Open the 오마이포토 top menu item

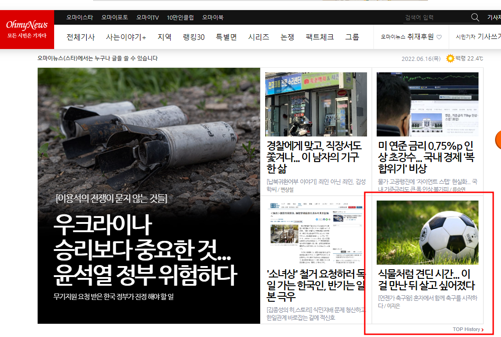[115, 17]
